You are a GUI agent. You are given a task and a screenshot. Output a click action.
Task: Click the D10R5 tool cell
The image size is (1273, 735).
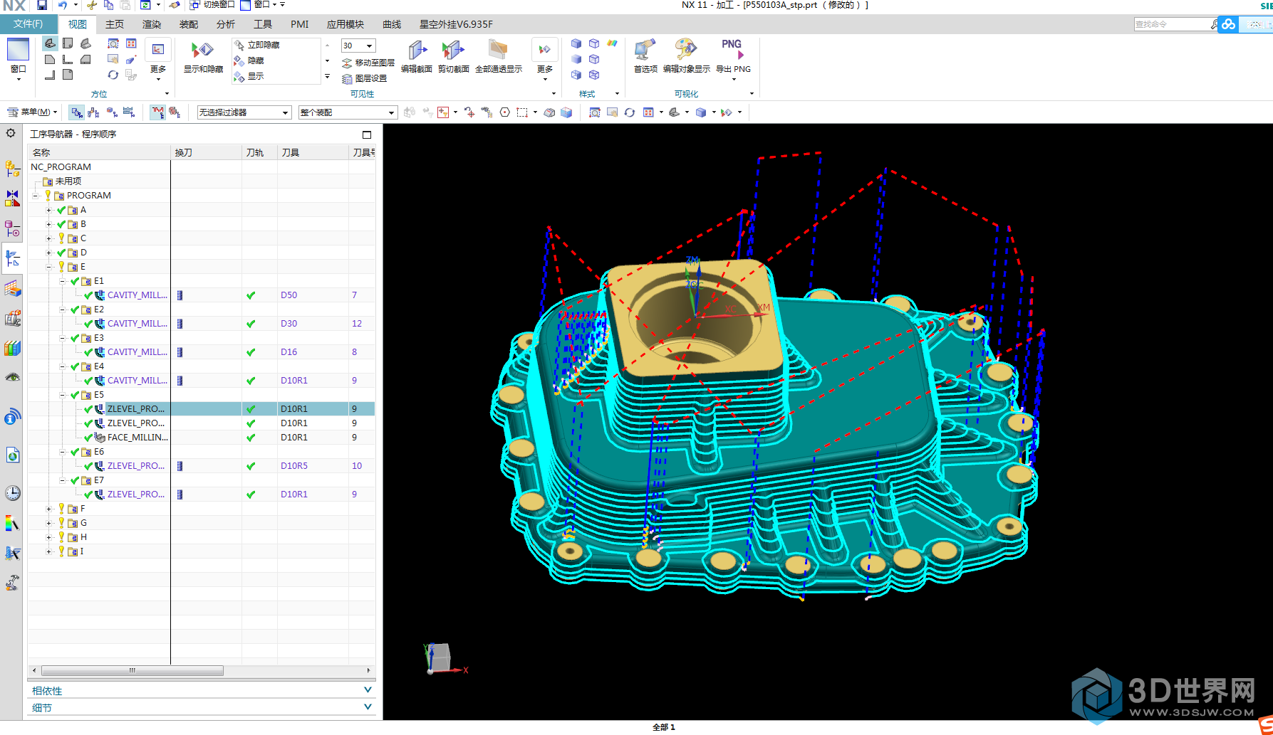294,466
